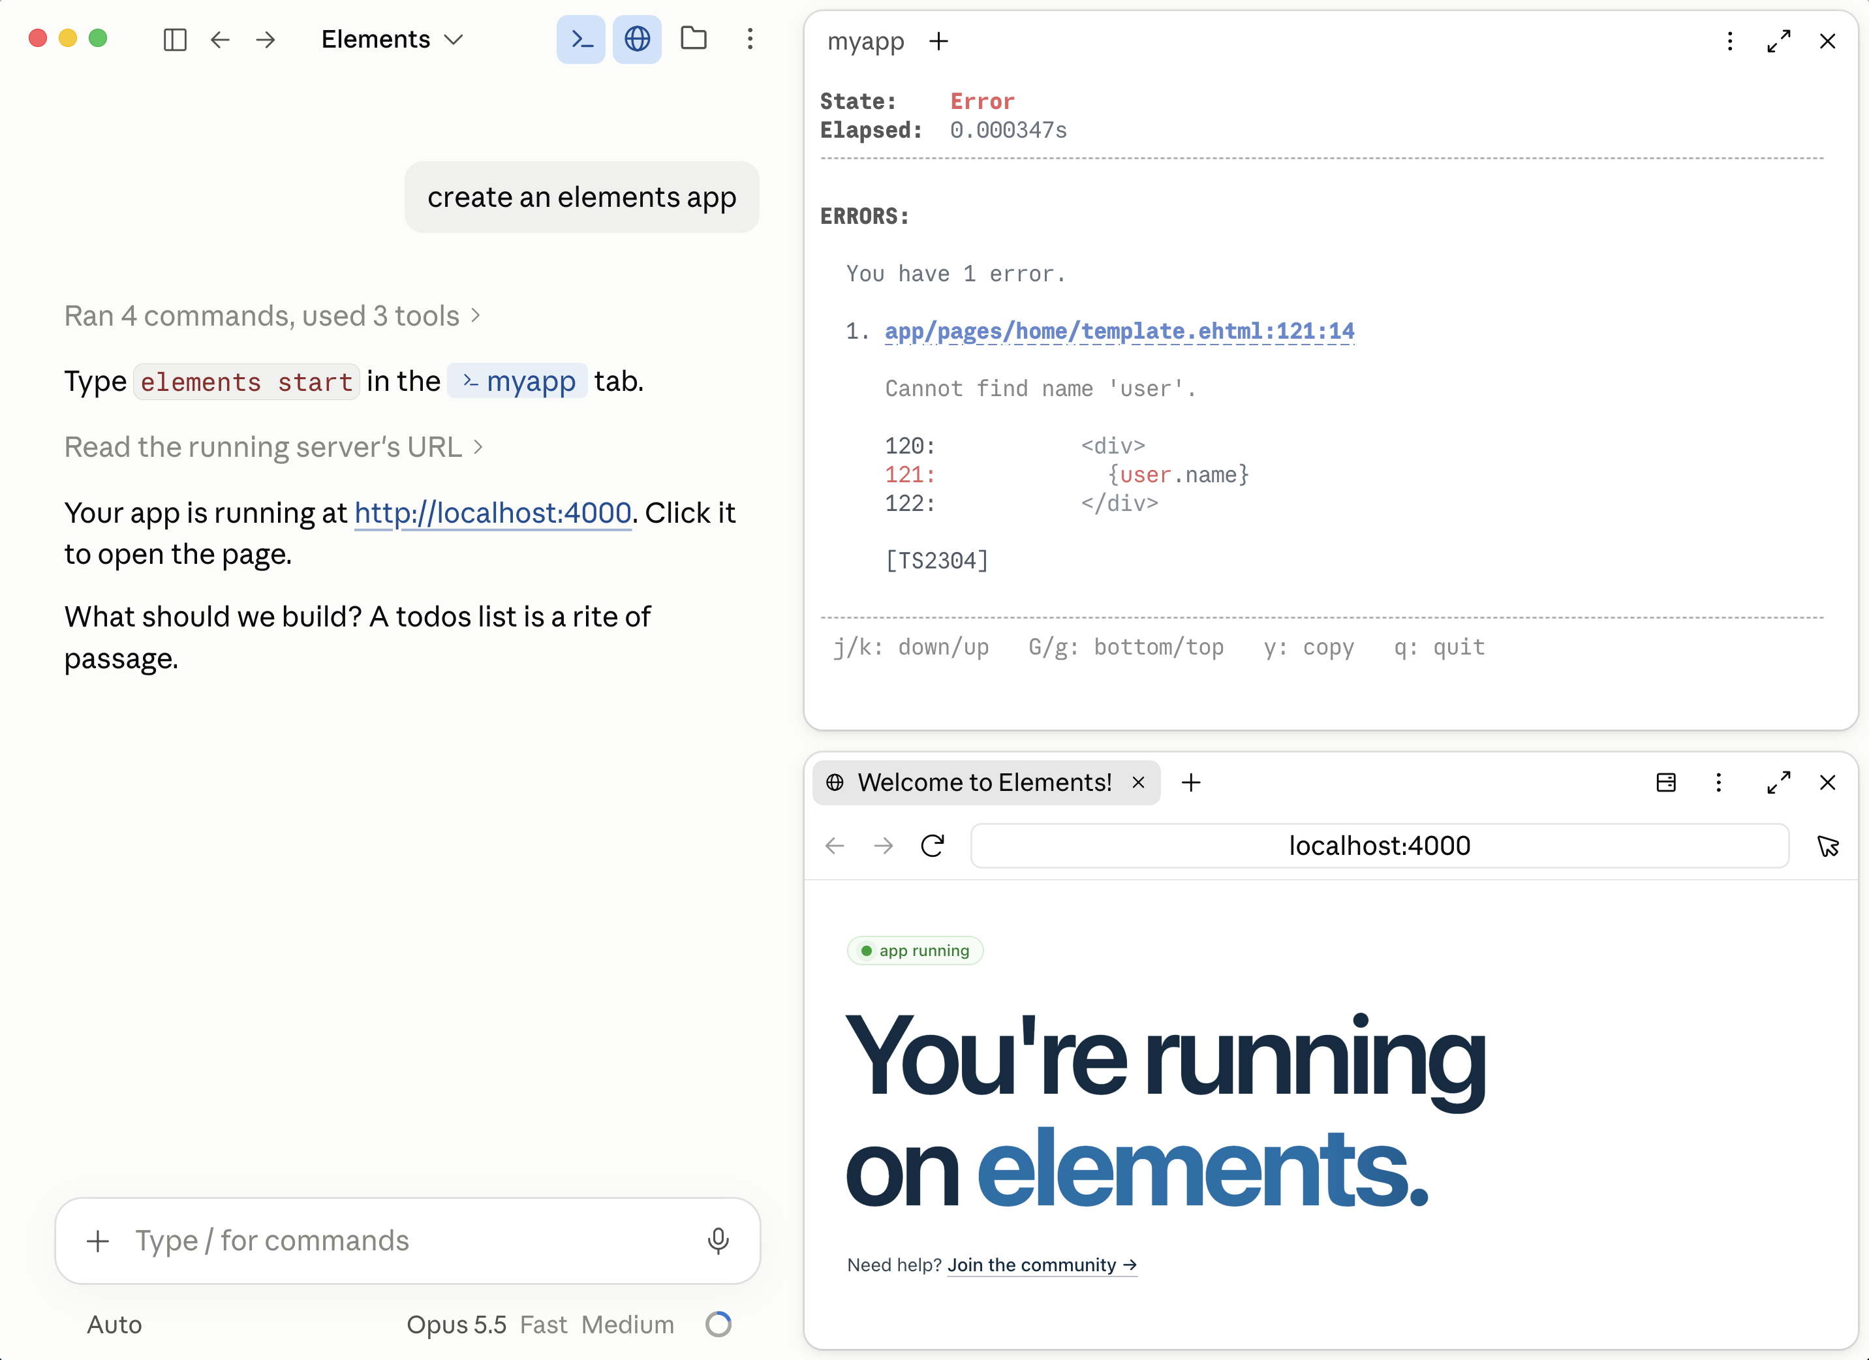Image resolution: width=1869 pixels, height=1360 pixels.
Task: Open the files folder icon
Action: pyautogui.click(x=694, y=38)
